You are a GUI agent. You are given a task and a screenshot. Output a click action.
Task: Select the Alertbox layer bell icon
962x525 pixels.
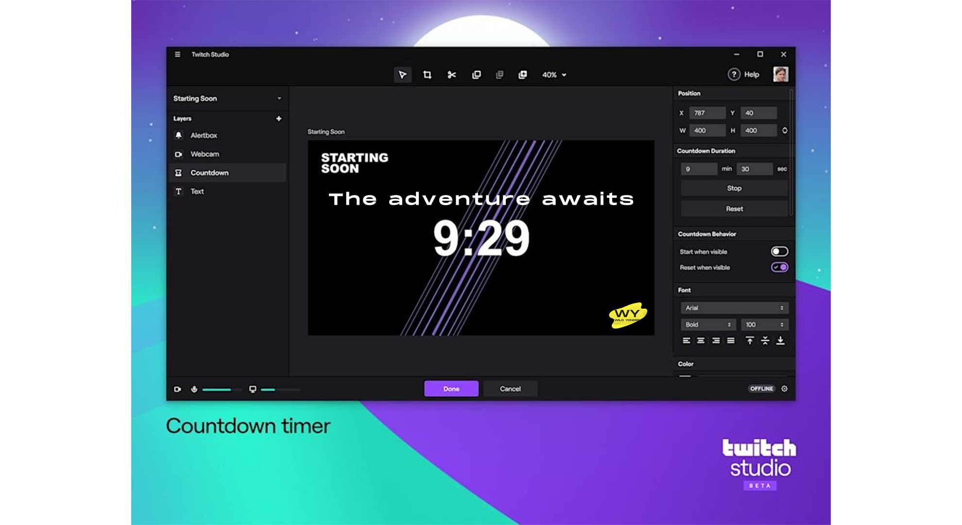tap(179, 136)
